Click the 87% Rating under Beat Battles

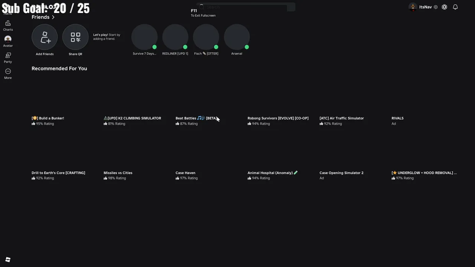click(x=187, y=124)
